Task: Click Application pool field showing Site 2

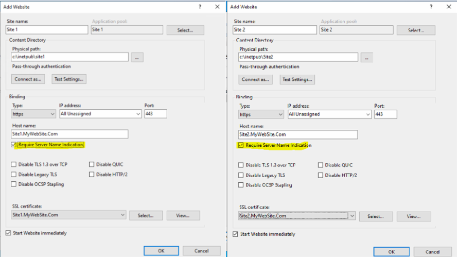Action: point(356,30)
